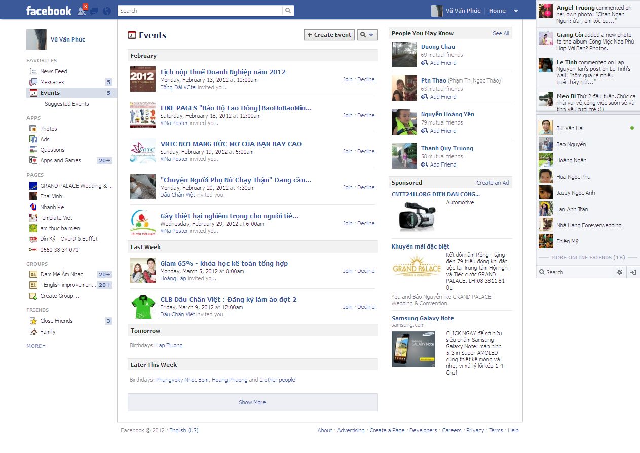
Task: Open Hoàng Lập inviter link
Action: point(174,278)
